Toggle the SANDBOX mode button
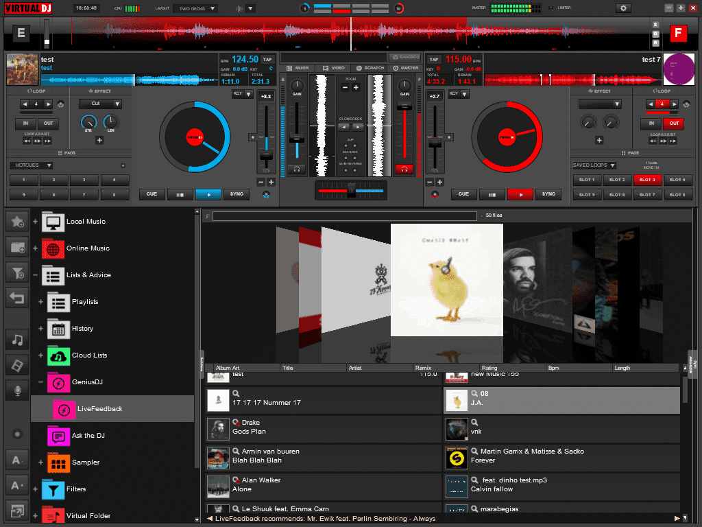The height and width of the screenshot is (527, 702). click(x=404, y=58)
